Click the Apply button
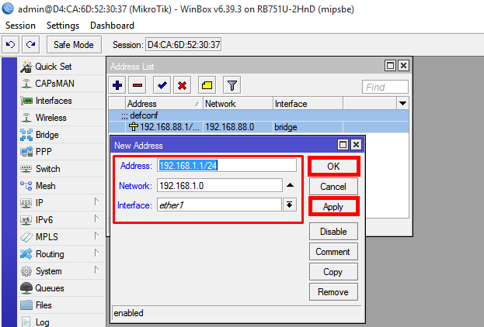This screenshot has width=484, height=327. (333, 207)
